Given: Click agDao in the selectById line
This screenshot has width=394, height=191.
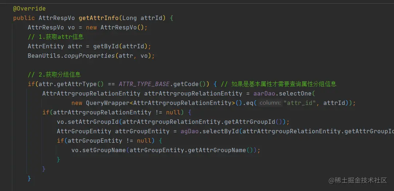Looking at the screenshot, I should (190, 131).
